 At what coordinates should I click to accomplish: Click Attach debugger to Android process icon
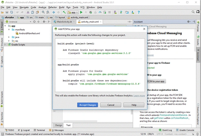pyautogui.click(x=105, y=12)
